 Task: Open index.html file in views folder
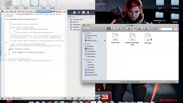[115, 38]
